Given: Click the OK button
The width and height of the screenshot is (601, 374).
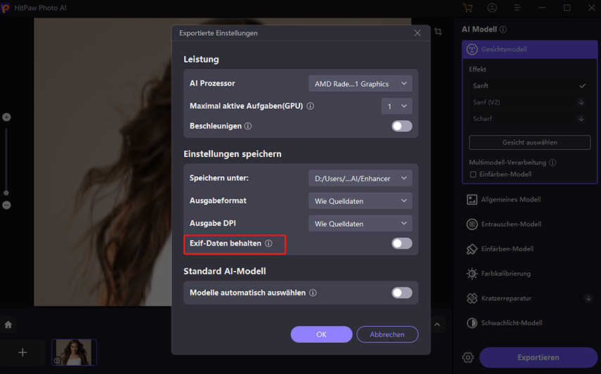Looking at the screenshot, I should coord(321,335).
